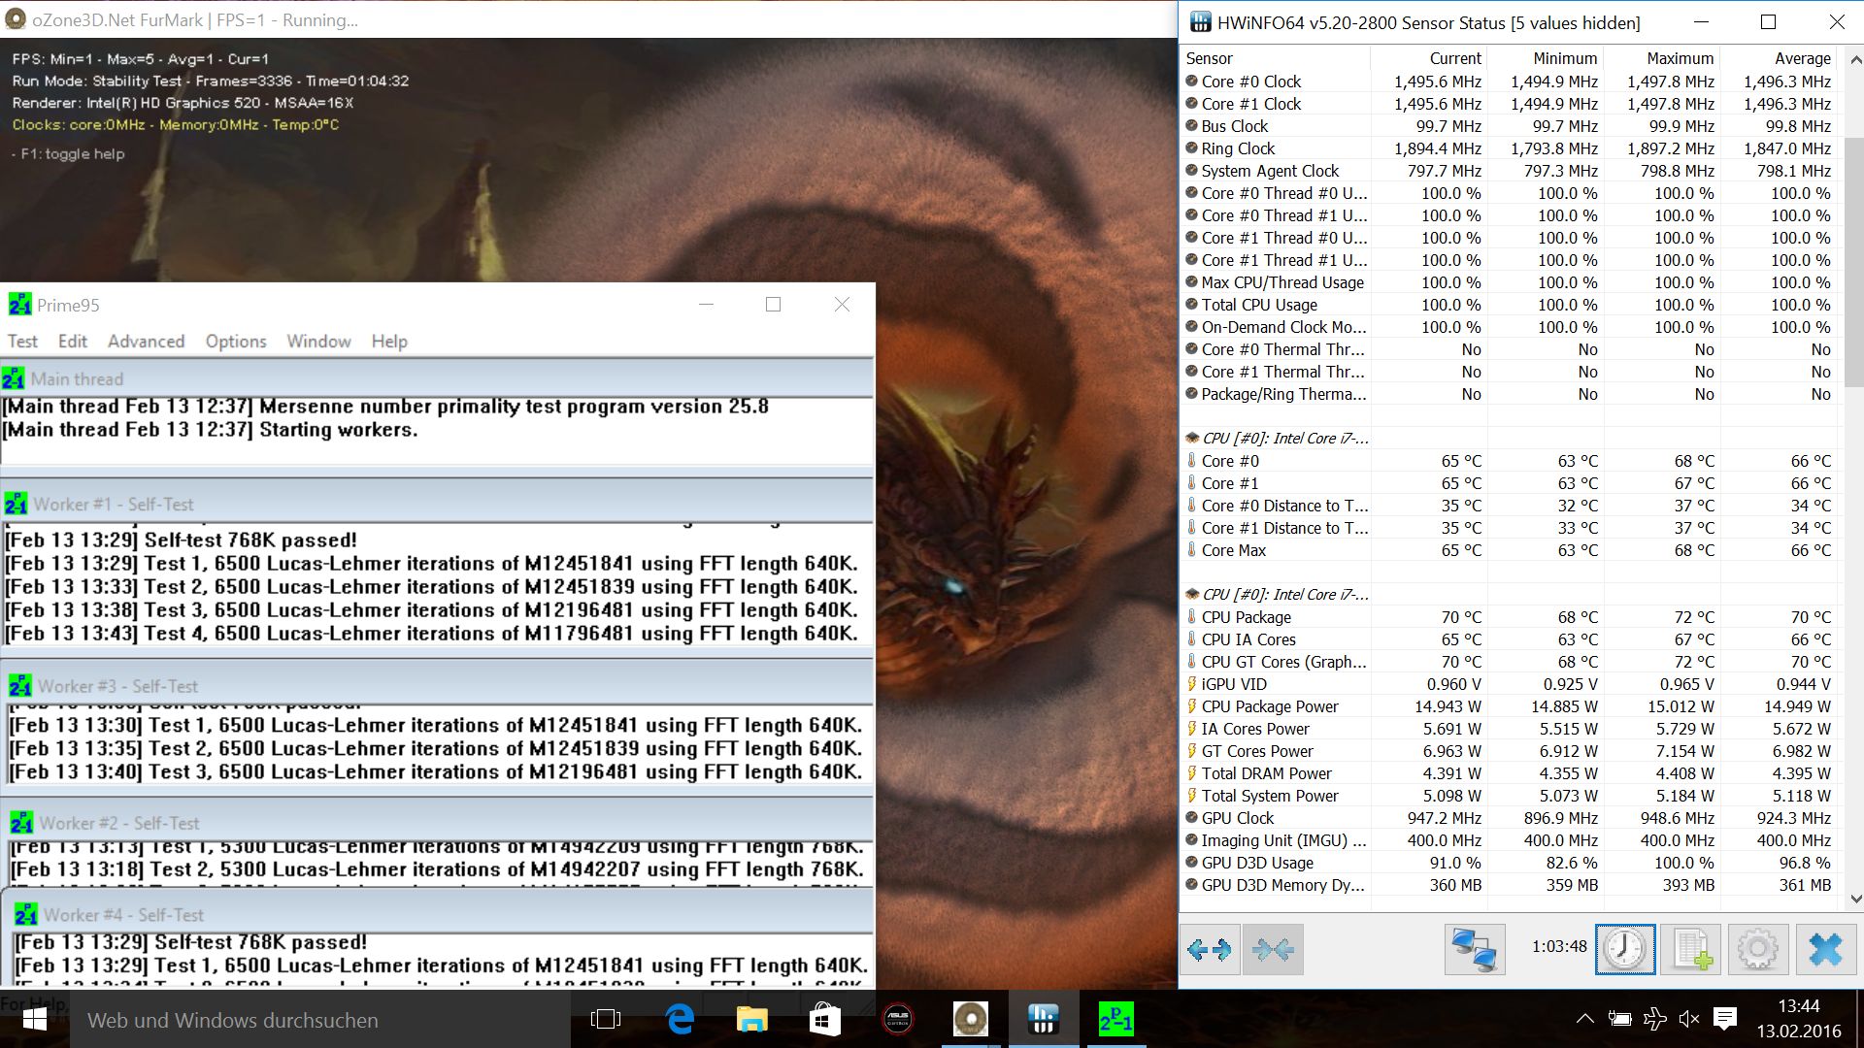Select the Ring Clock sensor row
Viewport: 1864px width, 1048px height.
point(1509,148)
